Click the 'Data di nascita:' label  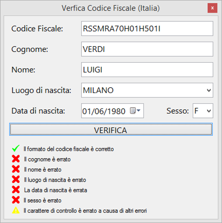[x=38, y=111]
